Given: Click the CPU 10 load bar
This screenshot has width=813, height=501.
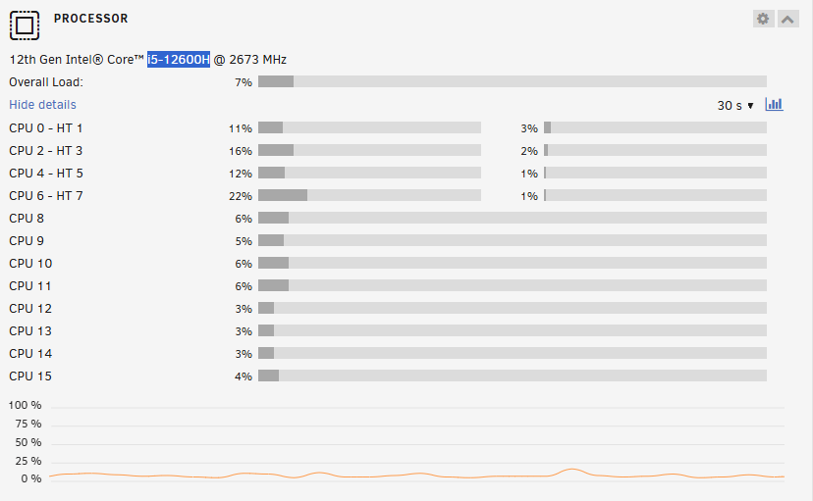Looking at the screenshot, I should 512,264.
